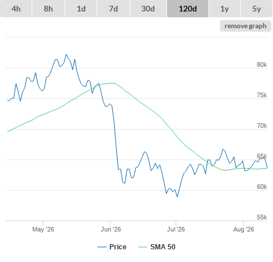This screenshot has height=262, width=273.
Task: Select the 8h time range
Action: coord(48,9)
